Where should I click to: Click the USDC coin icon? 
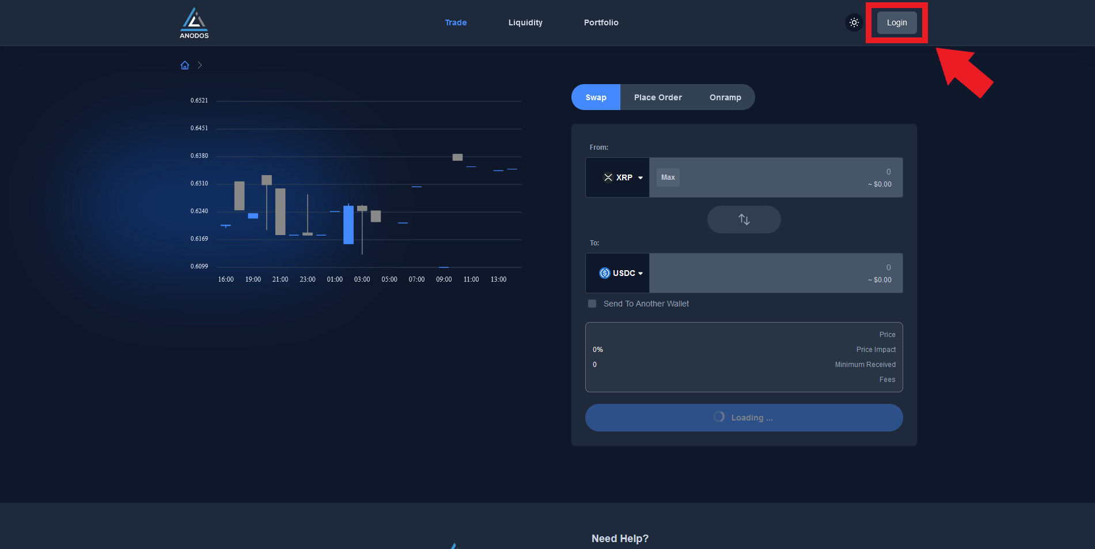tap(604, 273)
